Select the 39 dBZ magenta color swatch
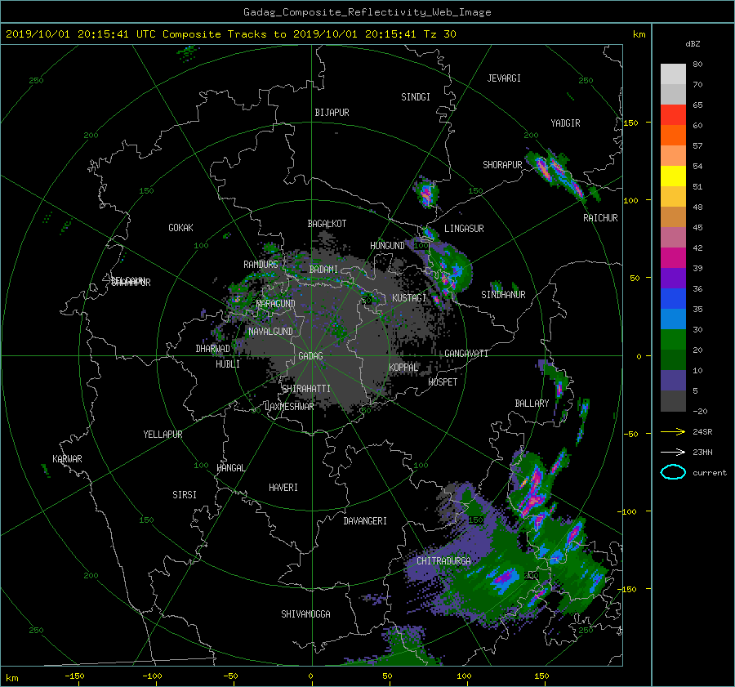The image size is (735, 687). pyautogui.click(x=673, y=257)
